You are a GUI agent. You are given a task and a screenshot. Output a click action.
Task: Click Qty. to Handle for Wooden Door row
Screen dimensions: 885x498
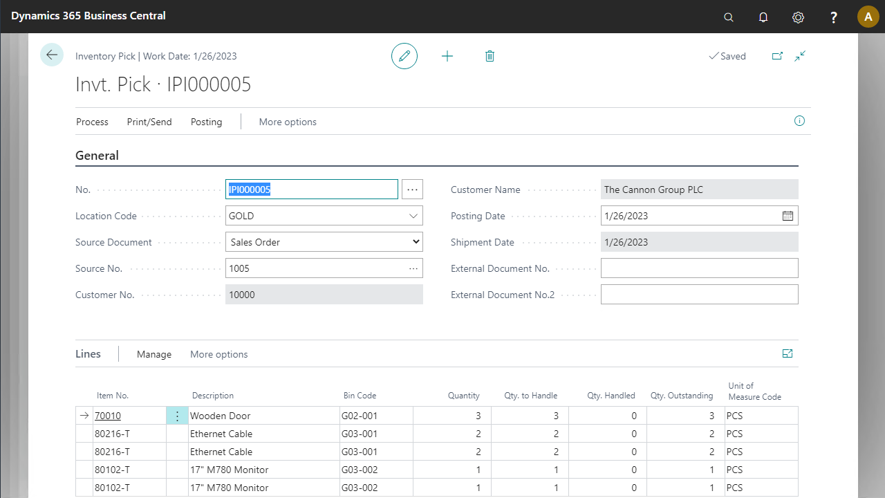(x=530, y=416)
